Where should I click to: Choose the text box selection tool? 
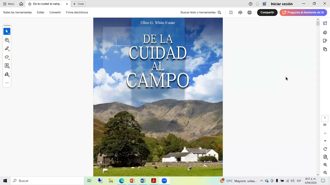click(x=7, y=66)
